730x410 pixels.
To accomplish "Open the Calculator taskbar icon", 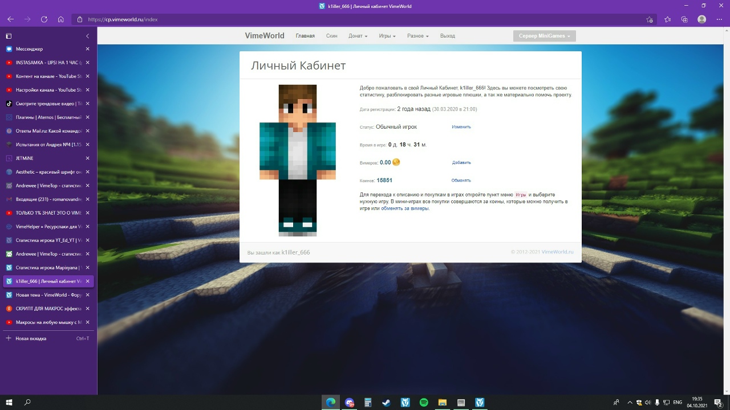I will (x=368, y=403).
